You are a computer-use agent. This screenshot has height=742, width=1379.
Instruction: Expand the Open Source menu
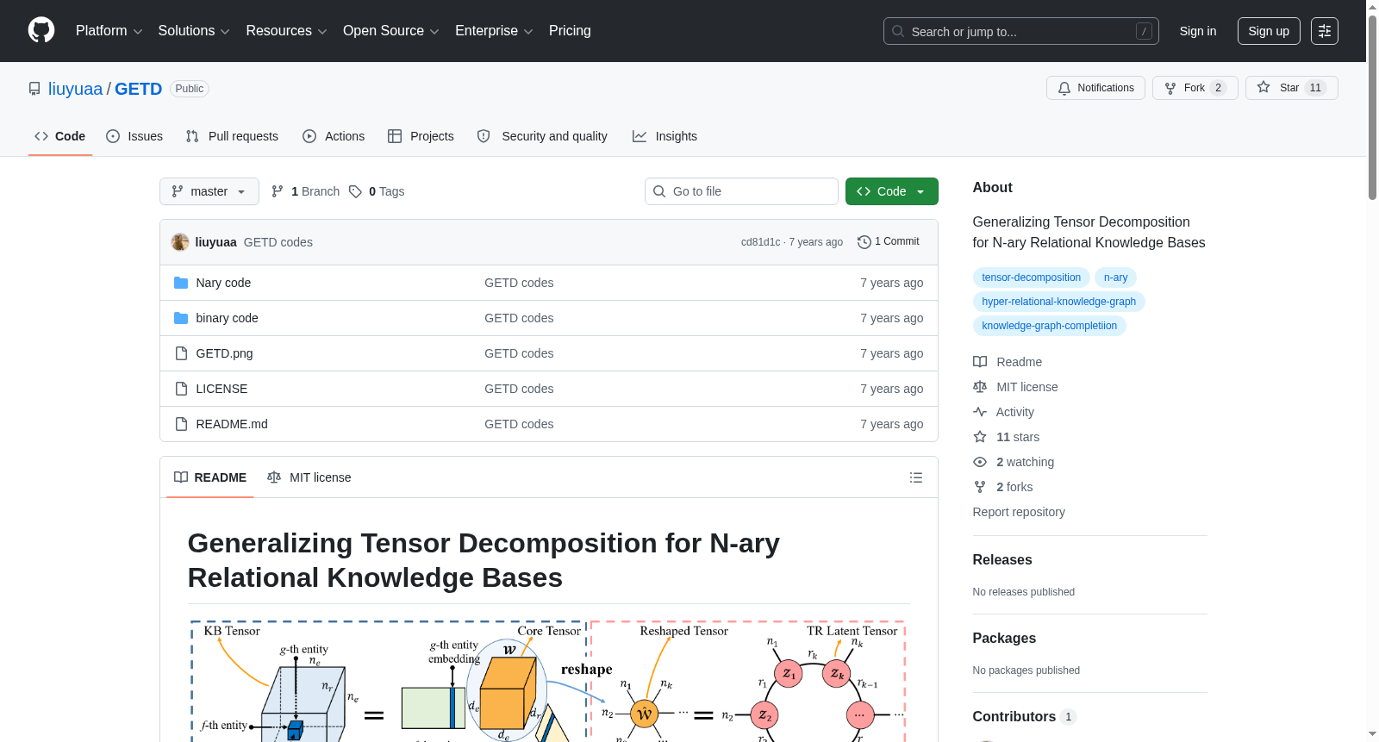tap(391, 31)
